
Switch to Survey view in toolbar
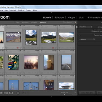[6, 93]
